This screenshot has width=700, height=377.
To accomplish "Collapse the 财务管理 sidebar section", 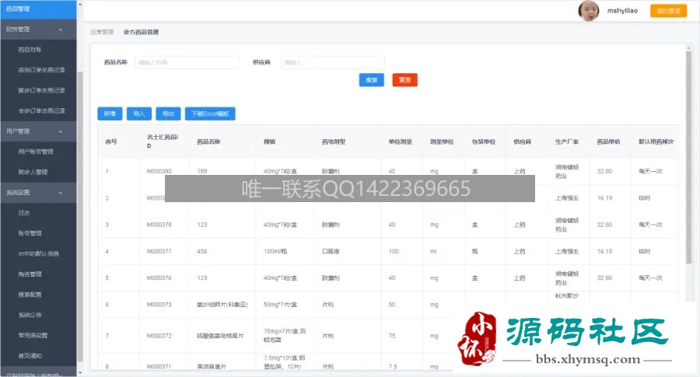I will 38,30.
